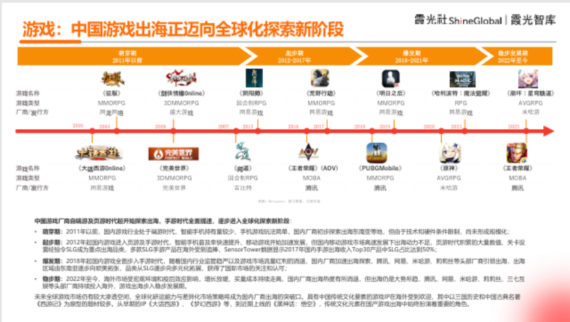
Task: Click the 《PUBGMobile》 name label
Action: [380, 168]
